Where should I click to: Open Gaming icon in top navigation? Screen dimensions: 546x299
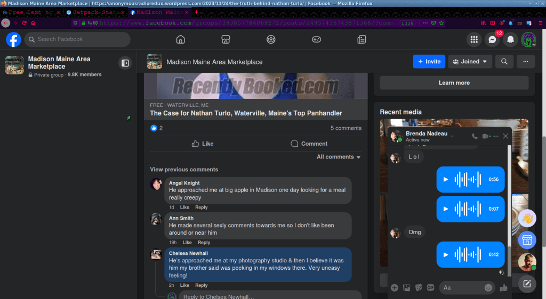click(316, 39)
